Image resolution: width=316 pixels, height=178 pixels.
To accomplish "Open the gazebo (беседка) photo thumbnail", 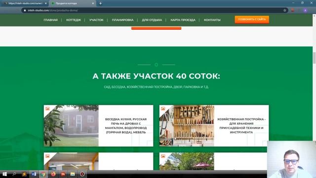I will pyautogui.click(x=71, y=126).
